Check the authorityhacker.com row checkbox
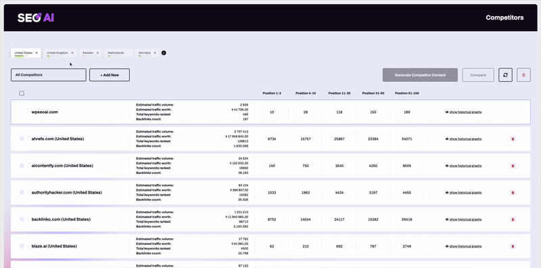 point(22,192)
